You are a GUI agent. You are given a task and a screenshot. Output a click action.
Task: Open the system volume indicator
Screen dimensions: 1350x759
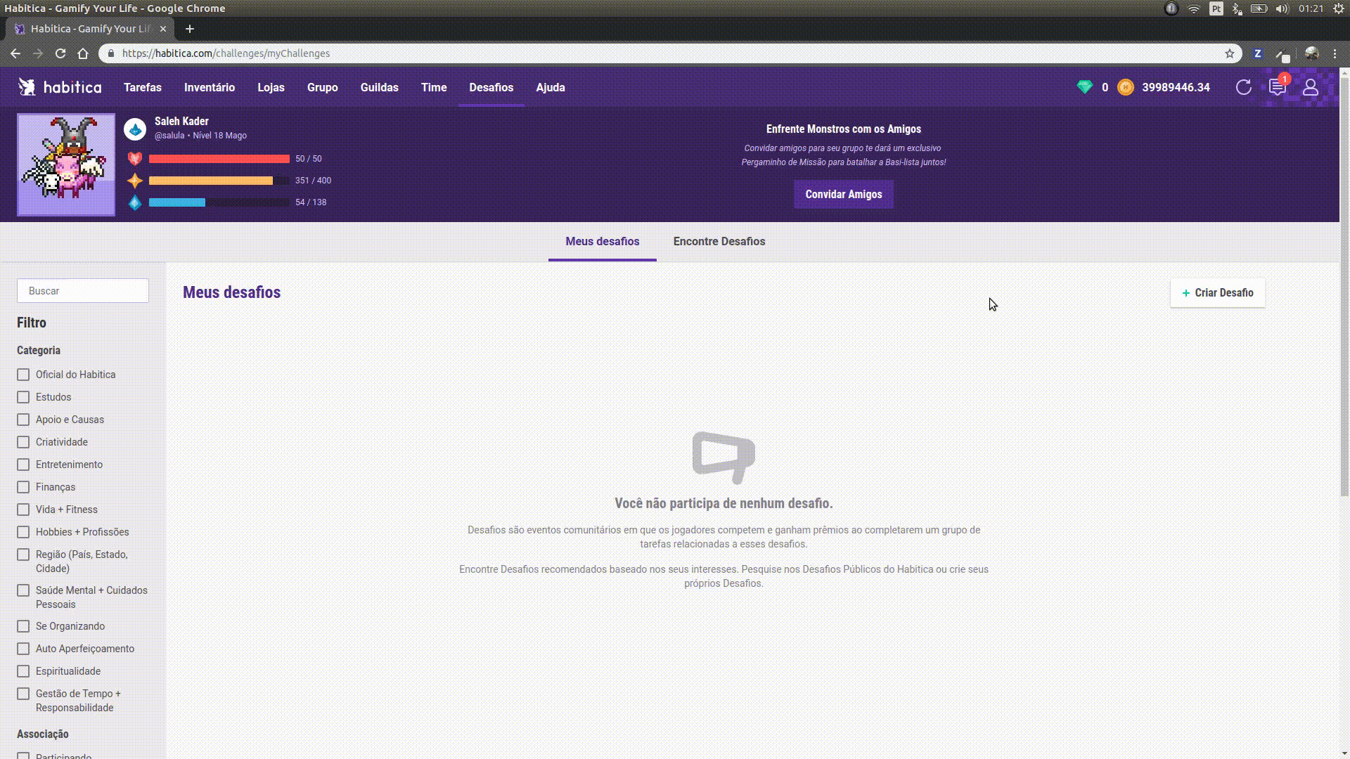click(x=1282, y=8)
